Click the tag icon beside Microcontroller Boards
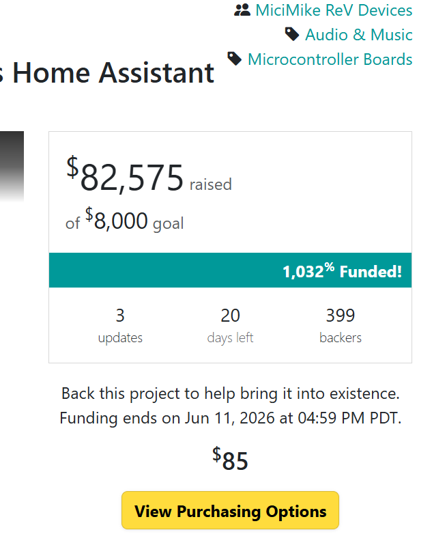Screen dimensions: 432x543 point(234,59)
